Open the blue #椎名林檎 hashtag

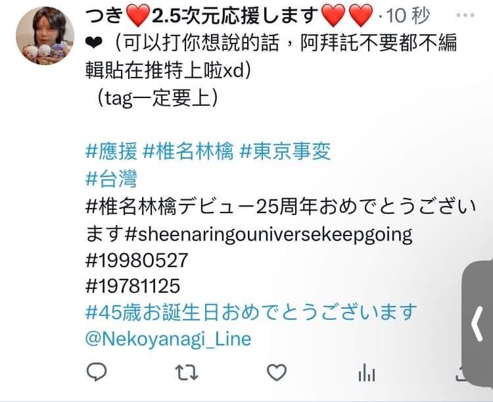189,151
